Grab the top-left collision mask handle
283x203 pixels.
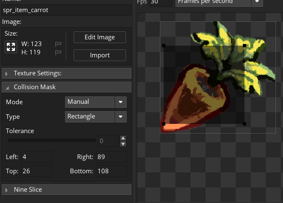pos(164,46)
